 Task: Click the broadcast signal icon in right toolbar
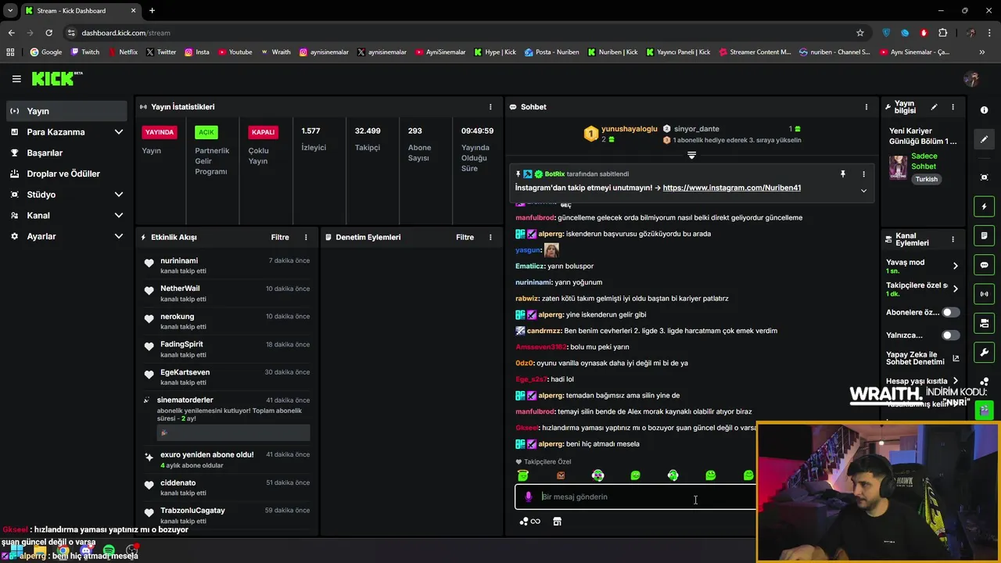click(x=984, y=294)
